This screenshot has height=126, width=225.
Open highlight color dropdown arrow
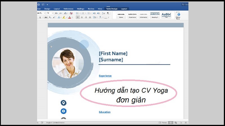[x=67, y=17]
